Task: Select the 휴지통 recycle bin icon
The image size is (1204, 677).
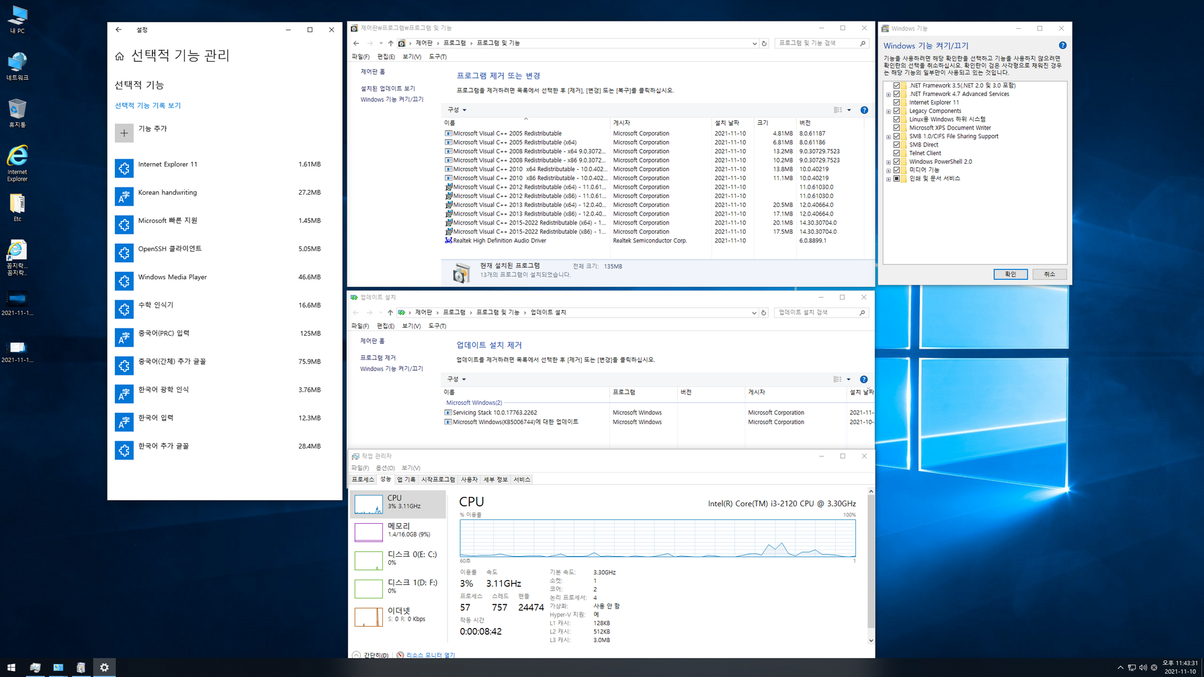Action: click(x=17, y=114)
